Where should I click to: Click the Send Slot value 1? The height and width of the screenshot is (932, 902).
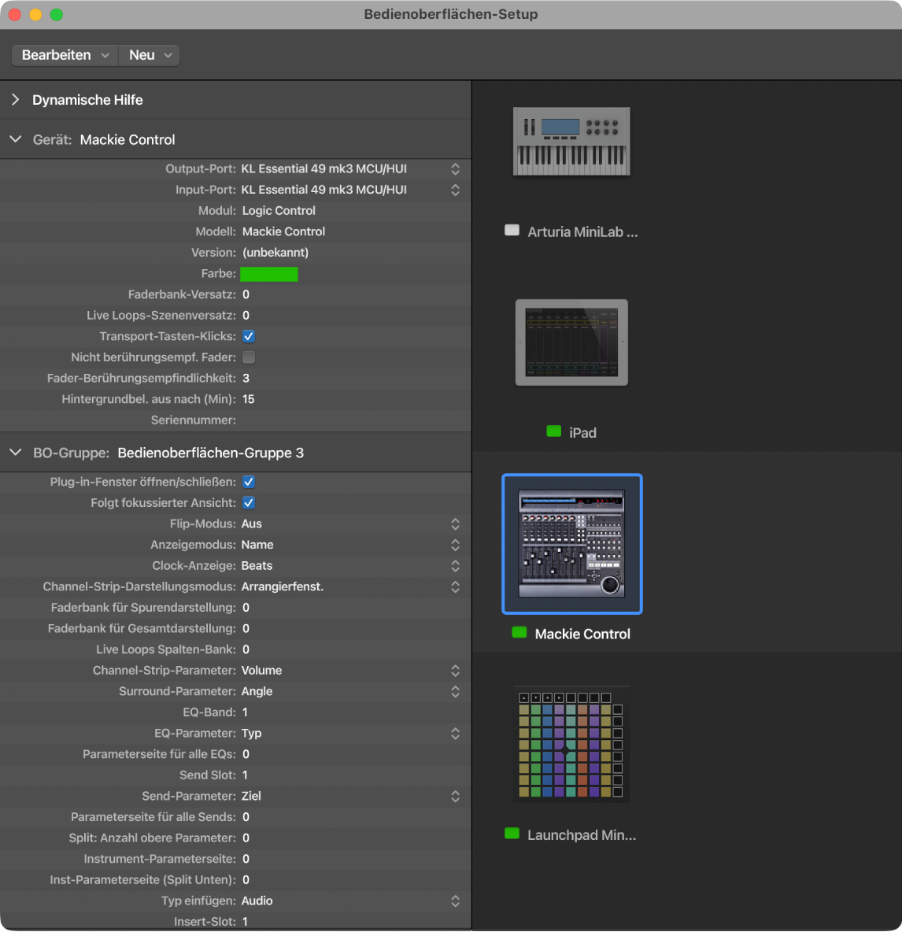[x=245, y=775]
